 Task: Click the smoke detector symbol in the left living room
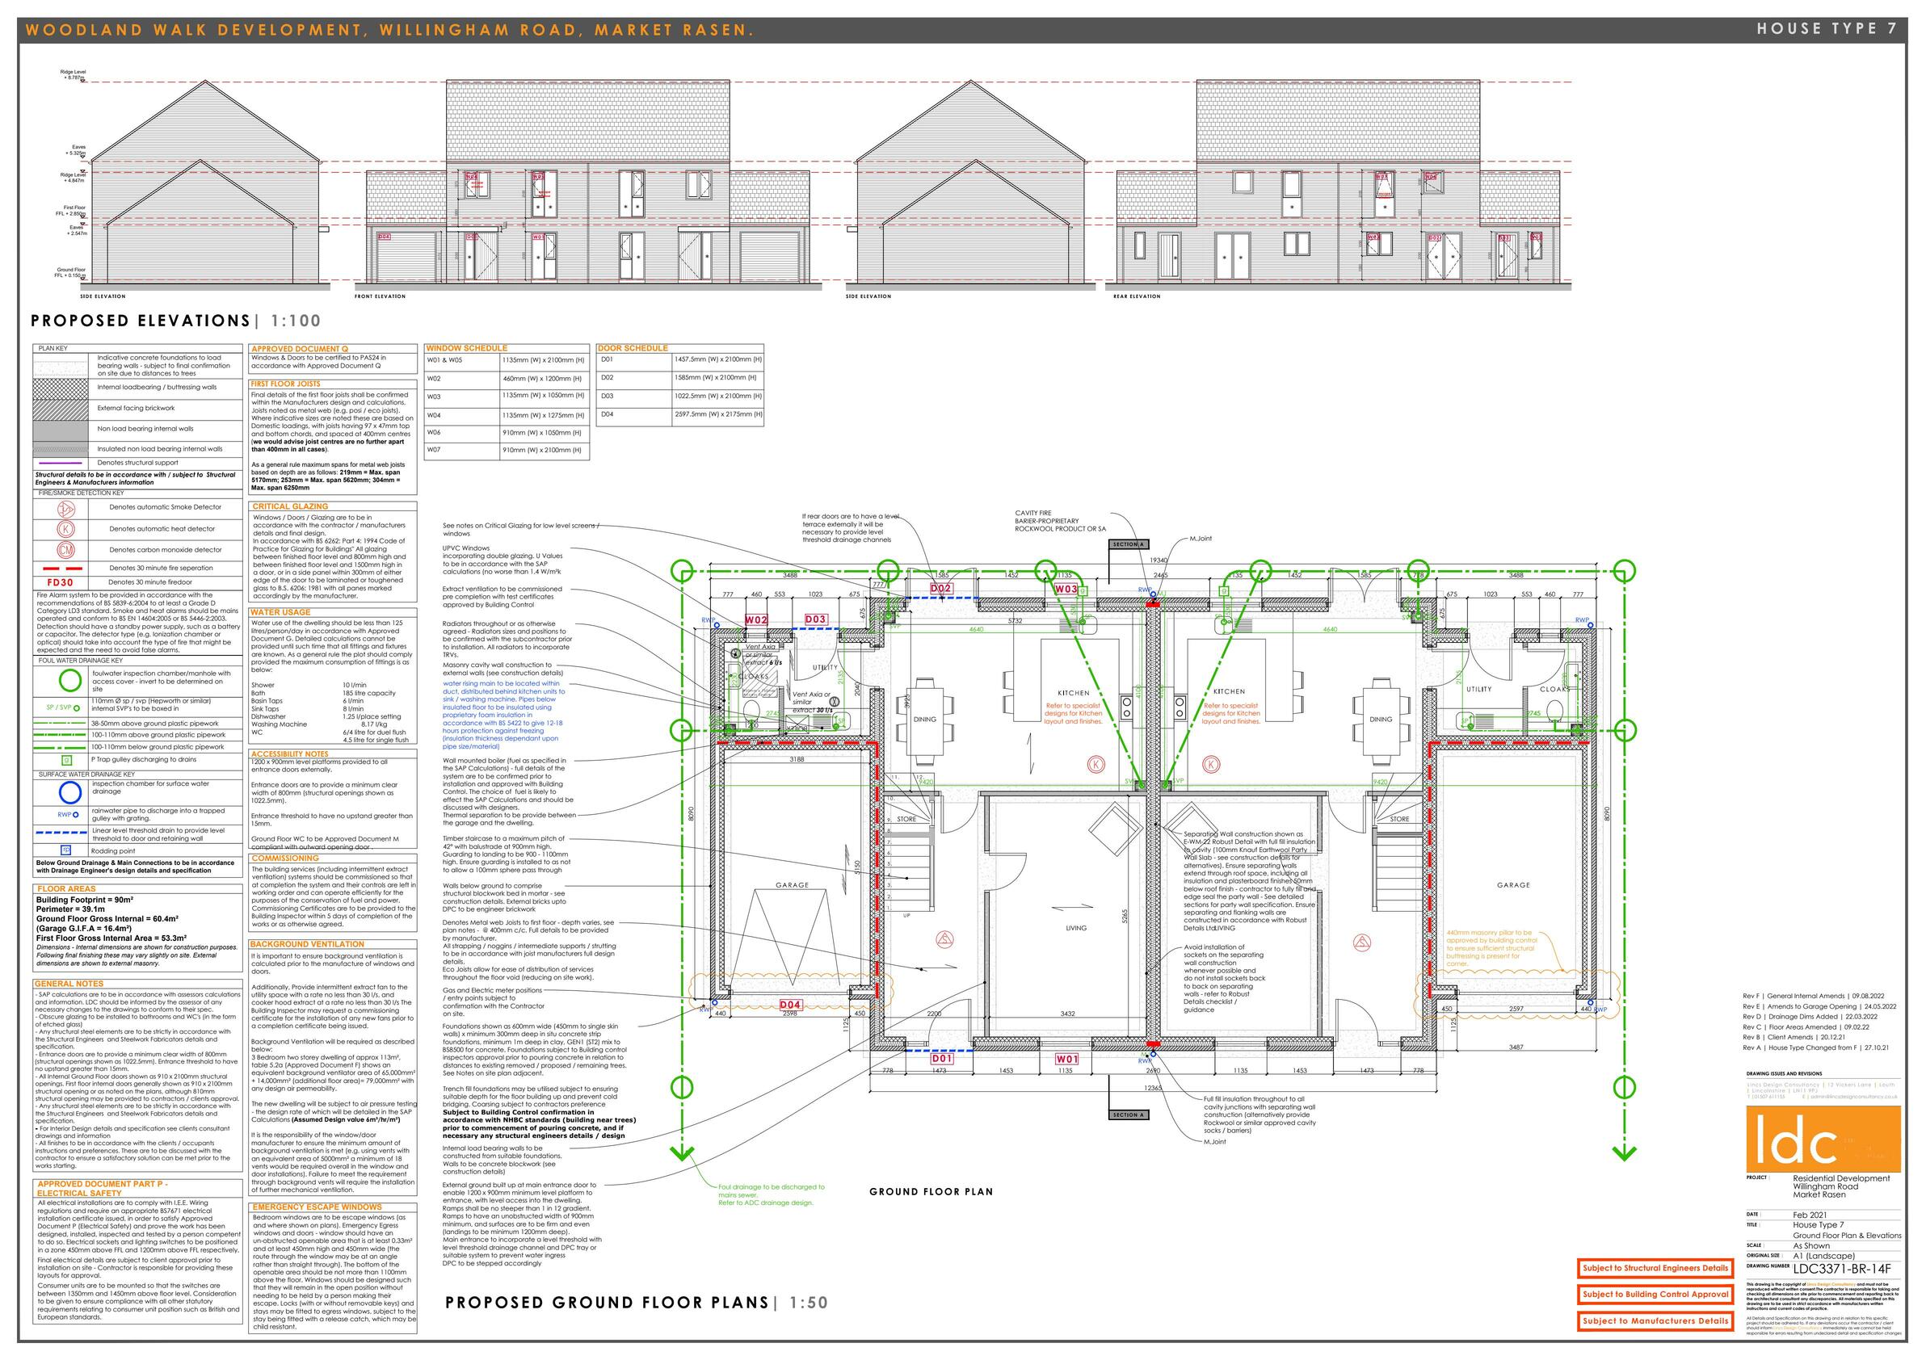(x=945, y=938)
